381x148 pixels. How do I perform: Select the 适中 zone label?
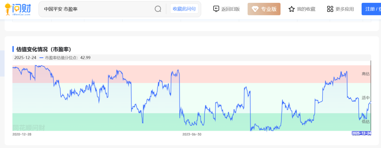coord(365,98)
